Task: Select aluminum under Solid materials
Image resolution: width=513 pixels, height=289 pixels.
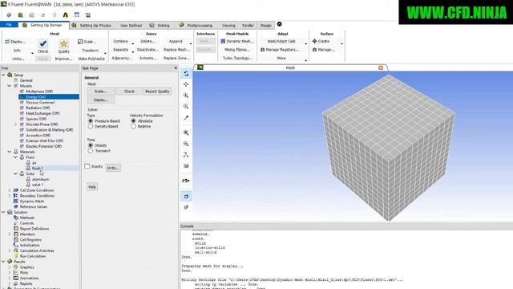Action: [41, 179]
